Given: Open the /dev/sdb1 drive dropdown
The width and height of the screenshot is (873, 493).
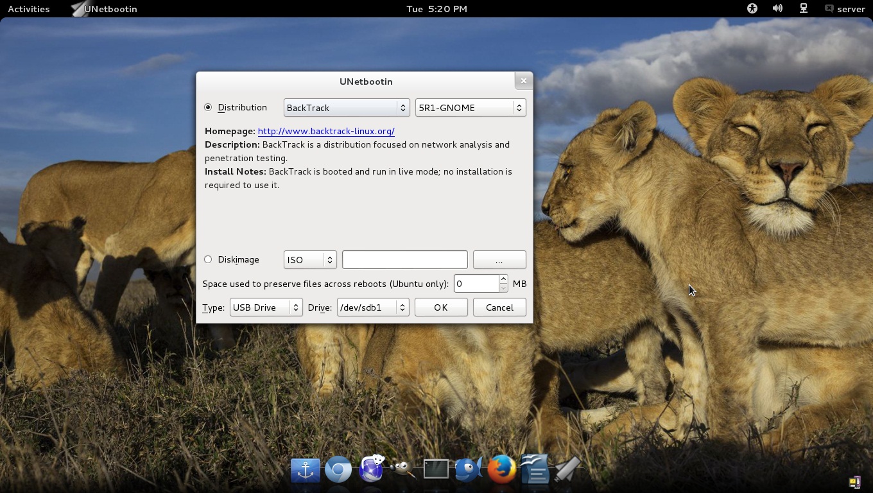Looking at the screenshot, I should [x=372, y=307].
